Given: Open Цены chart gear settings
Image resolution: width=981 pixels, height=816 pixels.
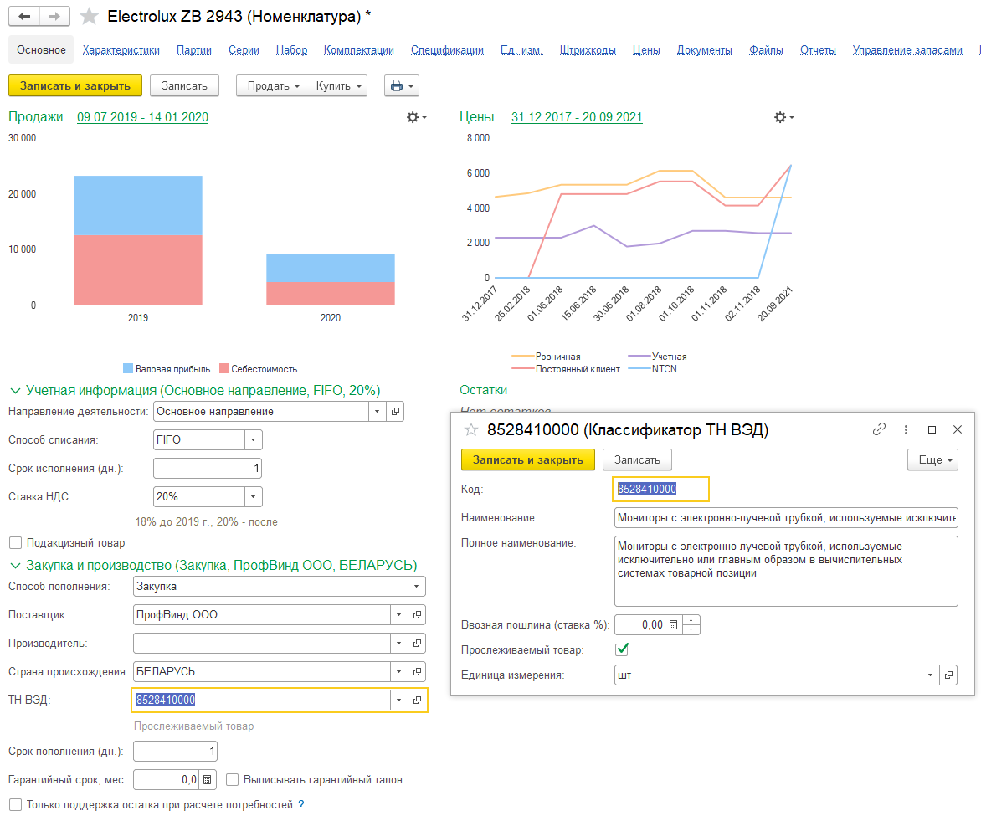Looking at the screenshot, I should (x=783, y=117).
